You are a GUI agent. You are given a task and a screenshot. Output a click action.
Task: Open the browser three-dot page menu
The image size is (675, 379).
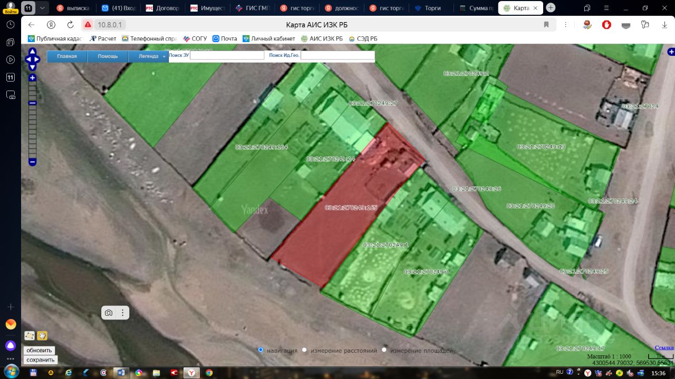click(x=566, y=25)
